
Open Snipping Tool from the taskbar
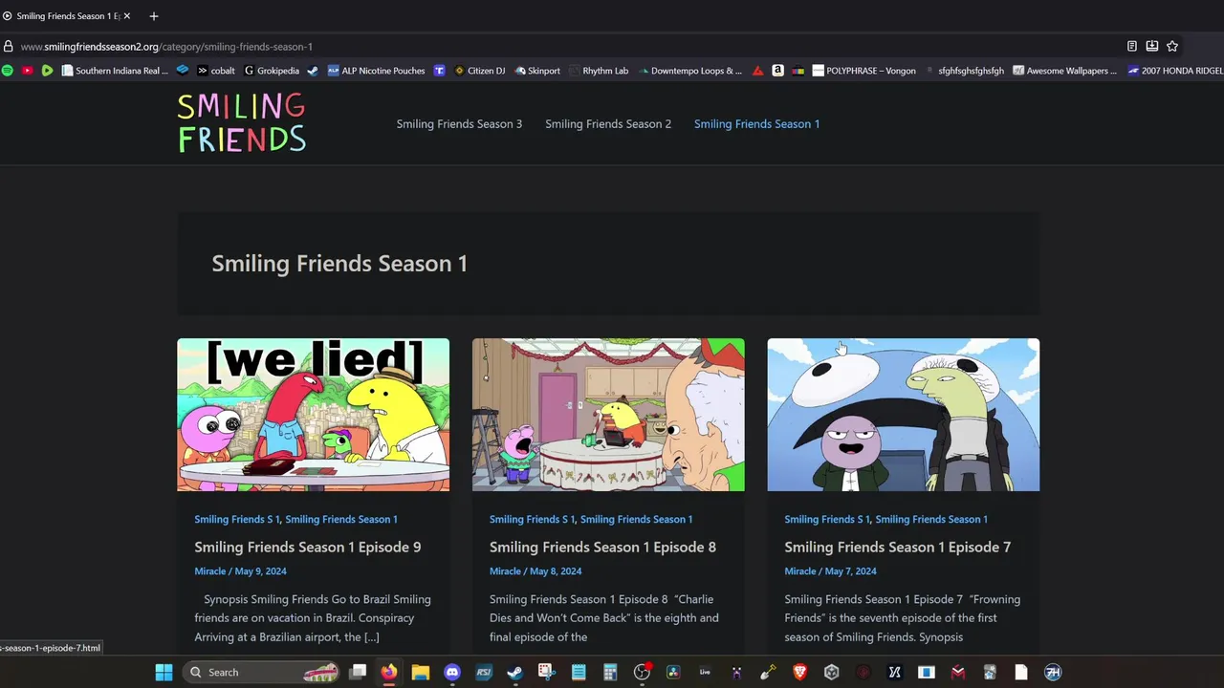pyautogui.click(x=547, y=672)
